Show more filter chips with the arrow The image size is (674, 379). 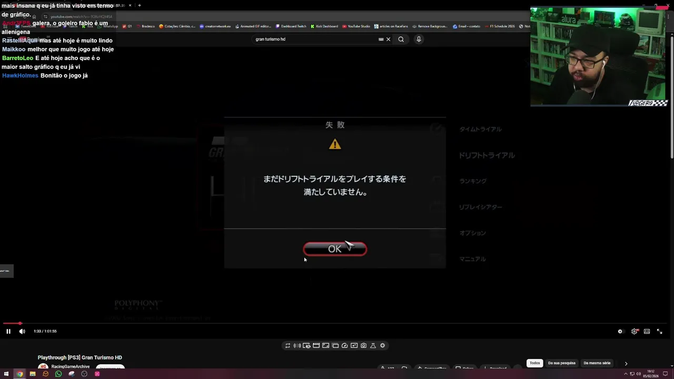(626, 363)
